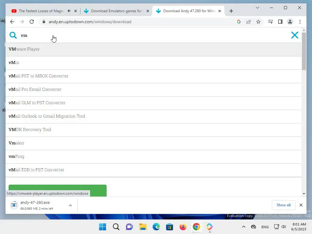312x234 pixels.
Task: Open the tab search dropdown chevron
Action: tap(257, 8)
